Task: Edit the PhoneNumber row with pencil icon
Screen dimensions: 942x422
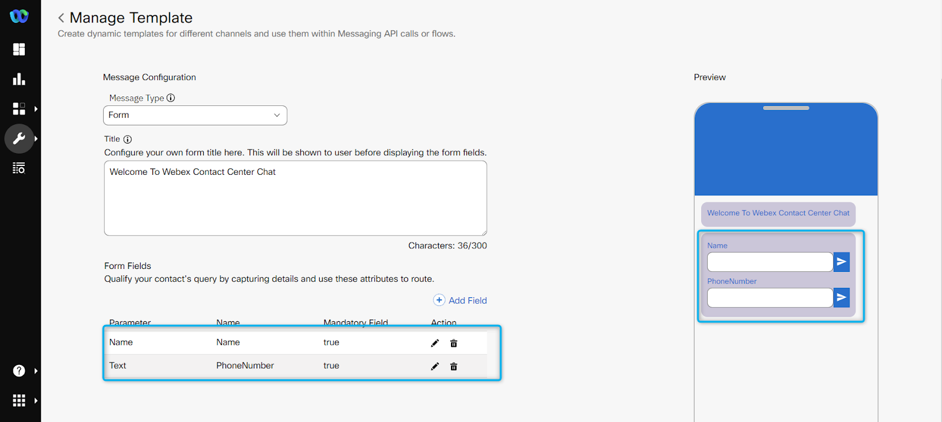Action: click(435, 367)
